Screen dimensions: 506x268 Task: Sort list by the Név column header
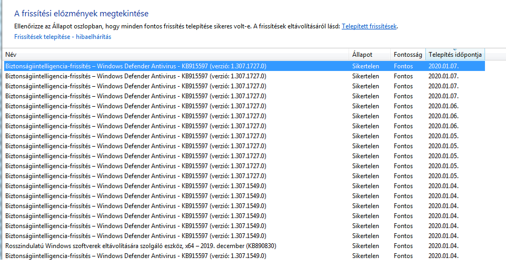tap(176, 55)
